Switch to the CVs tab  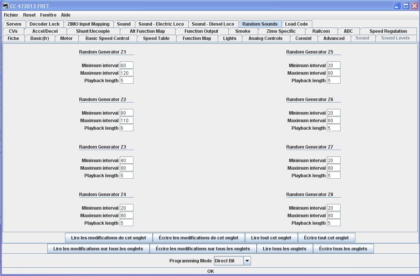click(x=13, y=31)
